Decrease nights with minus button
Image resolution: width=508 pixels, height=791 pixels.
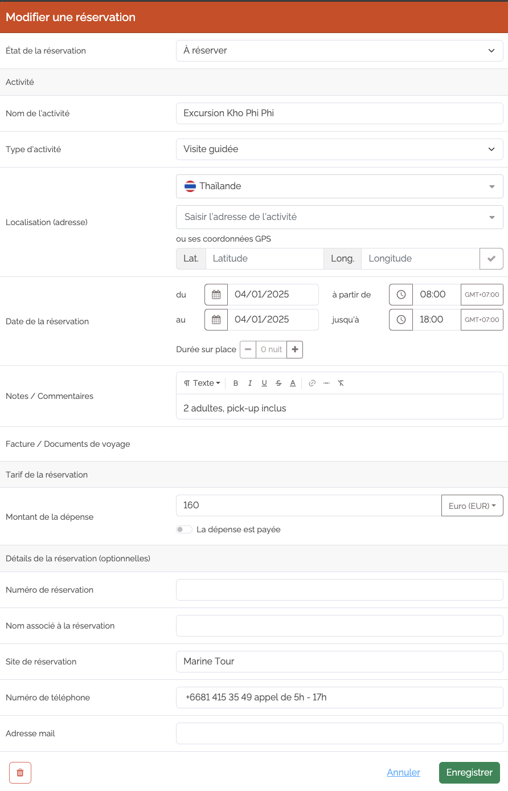pos(248,349)
